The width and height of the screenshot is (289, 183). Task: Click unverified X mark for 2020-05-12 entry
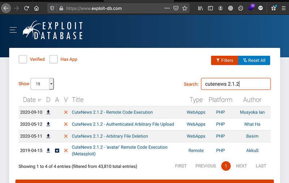pyautogui.click(x=66, y=124)
